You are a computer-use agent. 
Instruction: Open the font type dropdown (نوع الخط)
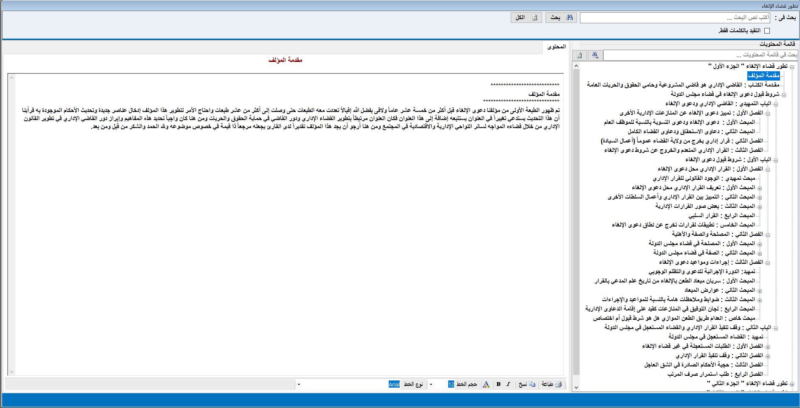[299, 385]
